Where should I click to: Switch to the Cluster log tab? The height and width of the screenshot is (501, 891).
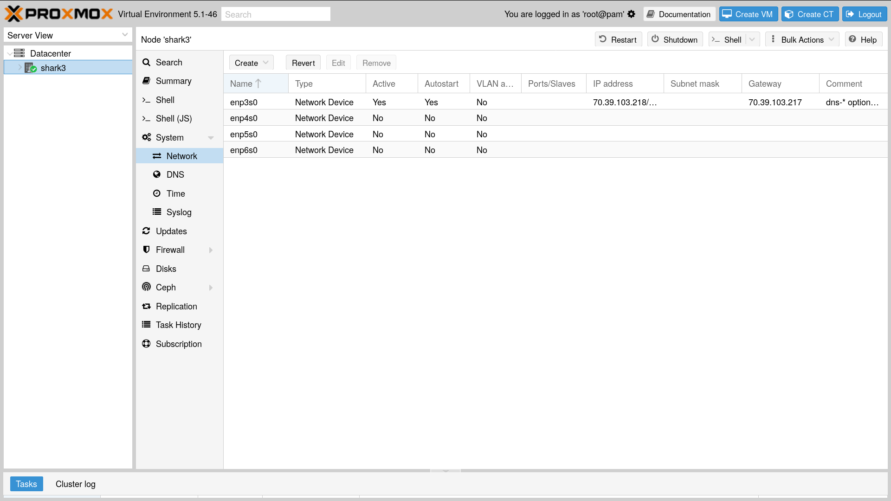[x=76, y=484]
